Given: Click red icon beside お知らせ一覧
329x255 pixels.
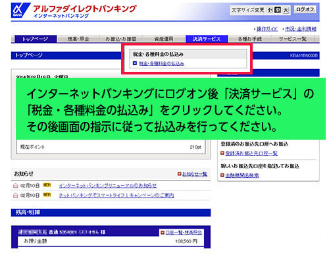Looking at the screenshot, I should (179, 174).
